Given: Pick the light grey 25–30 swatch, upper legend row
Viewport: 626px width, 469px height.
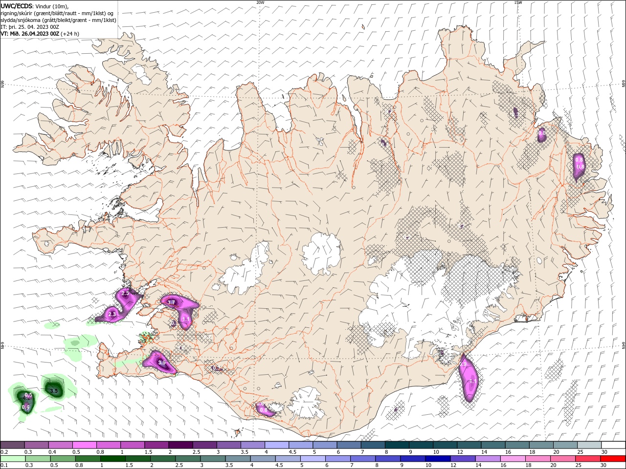Looking at the screenshot, I should pos(589,445).
